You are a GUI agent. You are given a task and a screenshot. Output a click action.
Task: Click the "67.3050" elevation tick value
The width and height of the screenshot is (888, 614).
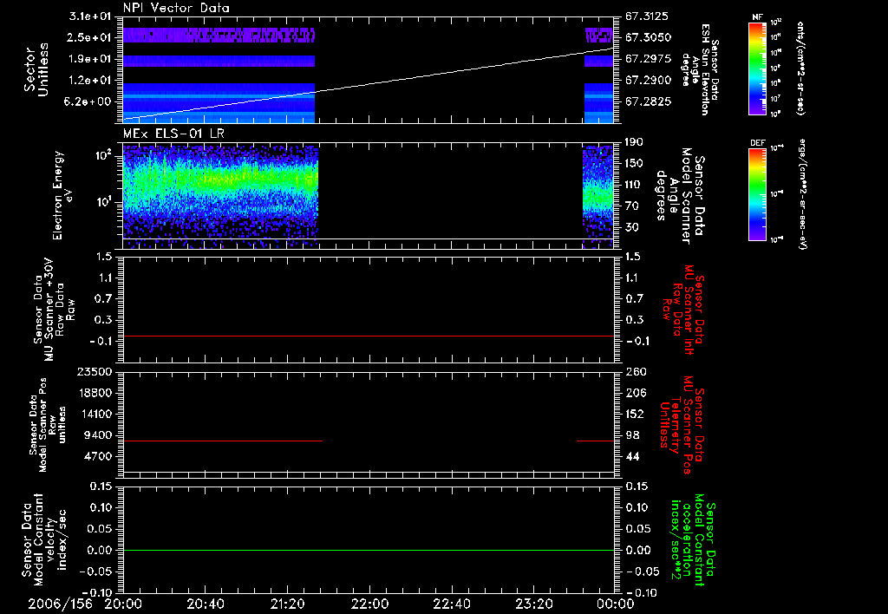648,37
